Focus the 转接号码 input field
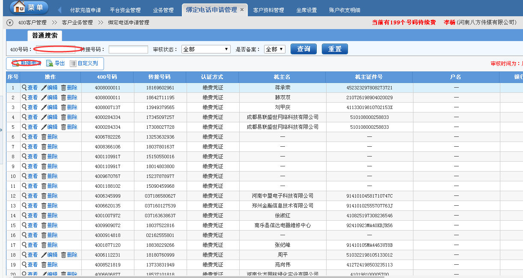Screen dimensions: 523x278 (x=128, y=50)
